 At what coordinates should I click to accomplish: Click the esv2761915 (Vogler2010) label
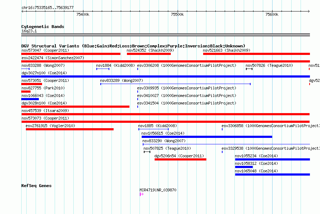coord(50,126)
